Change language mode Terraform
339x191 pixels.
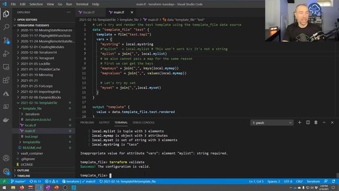313,181
